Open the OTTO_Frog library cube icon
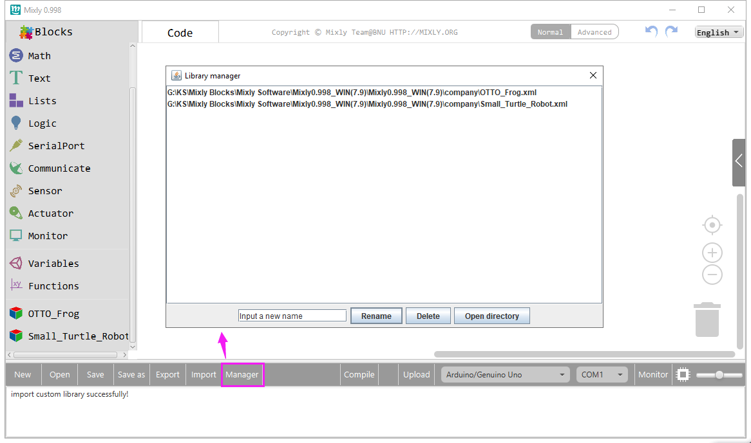The image size is (751, 443). tap(16, 313)
